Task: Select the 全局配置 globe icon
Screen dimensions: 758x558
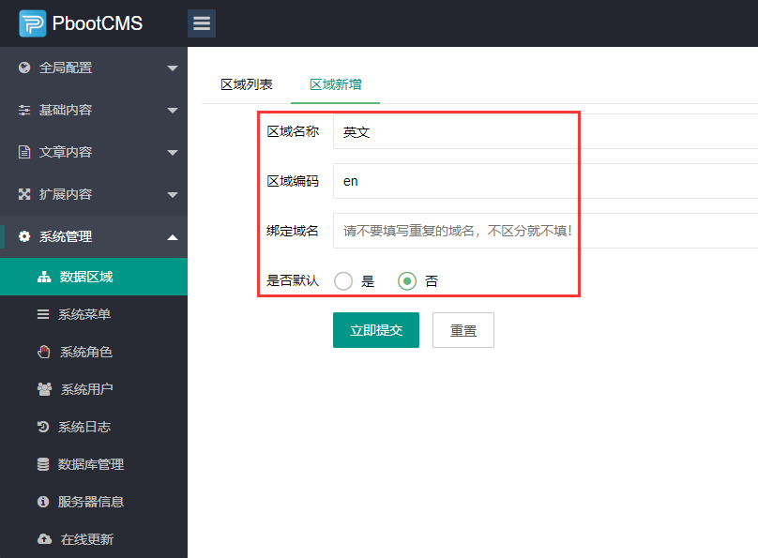Action: coord(23,67)
